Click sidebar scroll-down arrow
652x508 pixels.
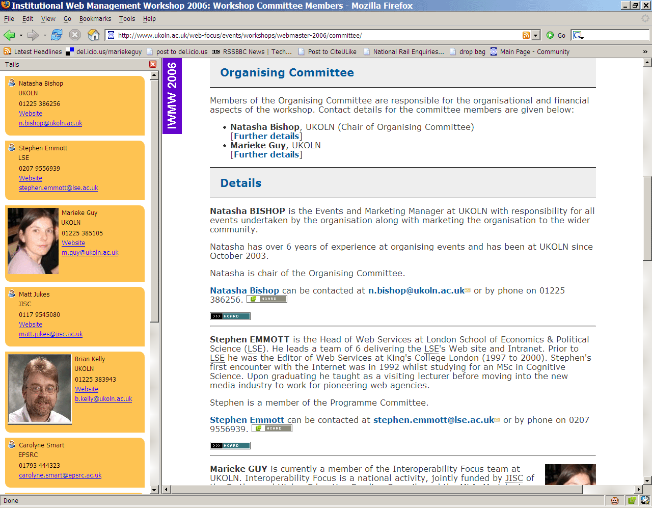pos(154,490)
